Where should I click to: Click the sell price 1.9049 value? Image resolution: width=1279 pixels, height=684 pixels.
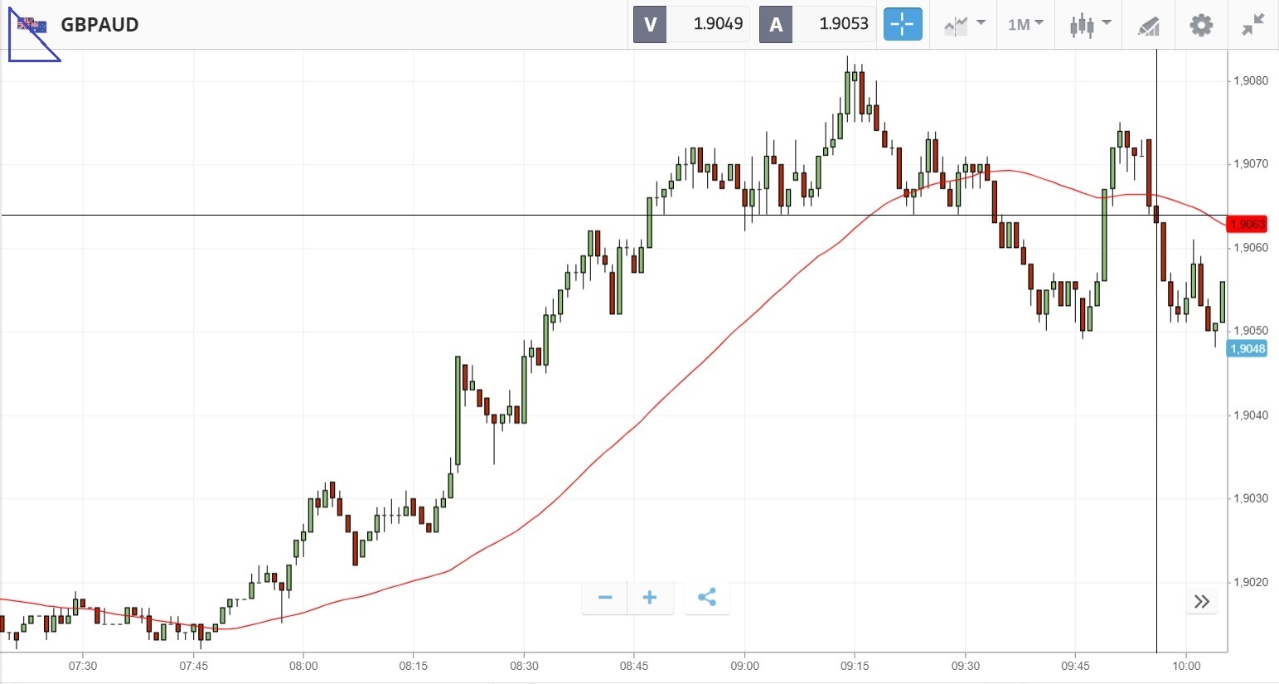[x=718, y=25]
